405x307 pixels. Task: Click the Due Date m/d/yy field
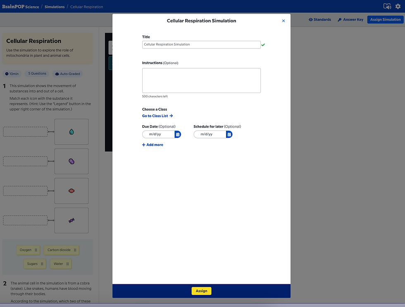[x=158, y=134]
